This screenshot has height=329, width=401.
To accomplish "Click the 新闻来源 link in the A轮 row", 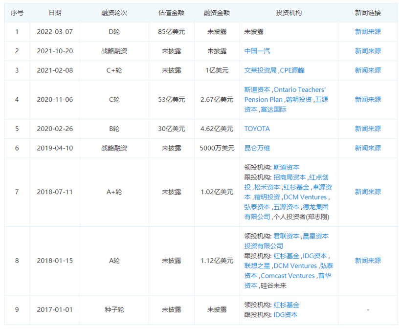I will tap(367, 261).
